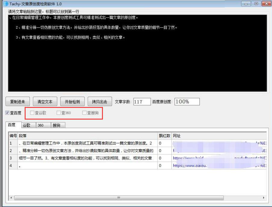Open the baidu URL link in row 3

(x=220, y=158)
